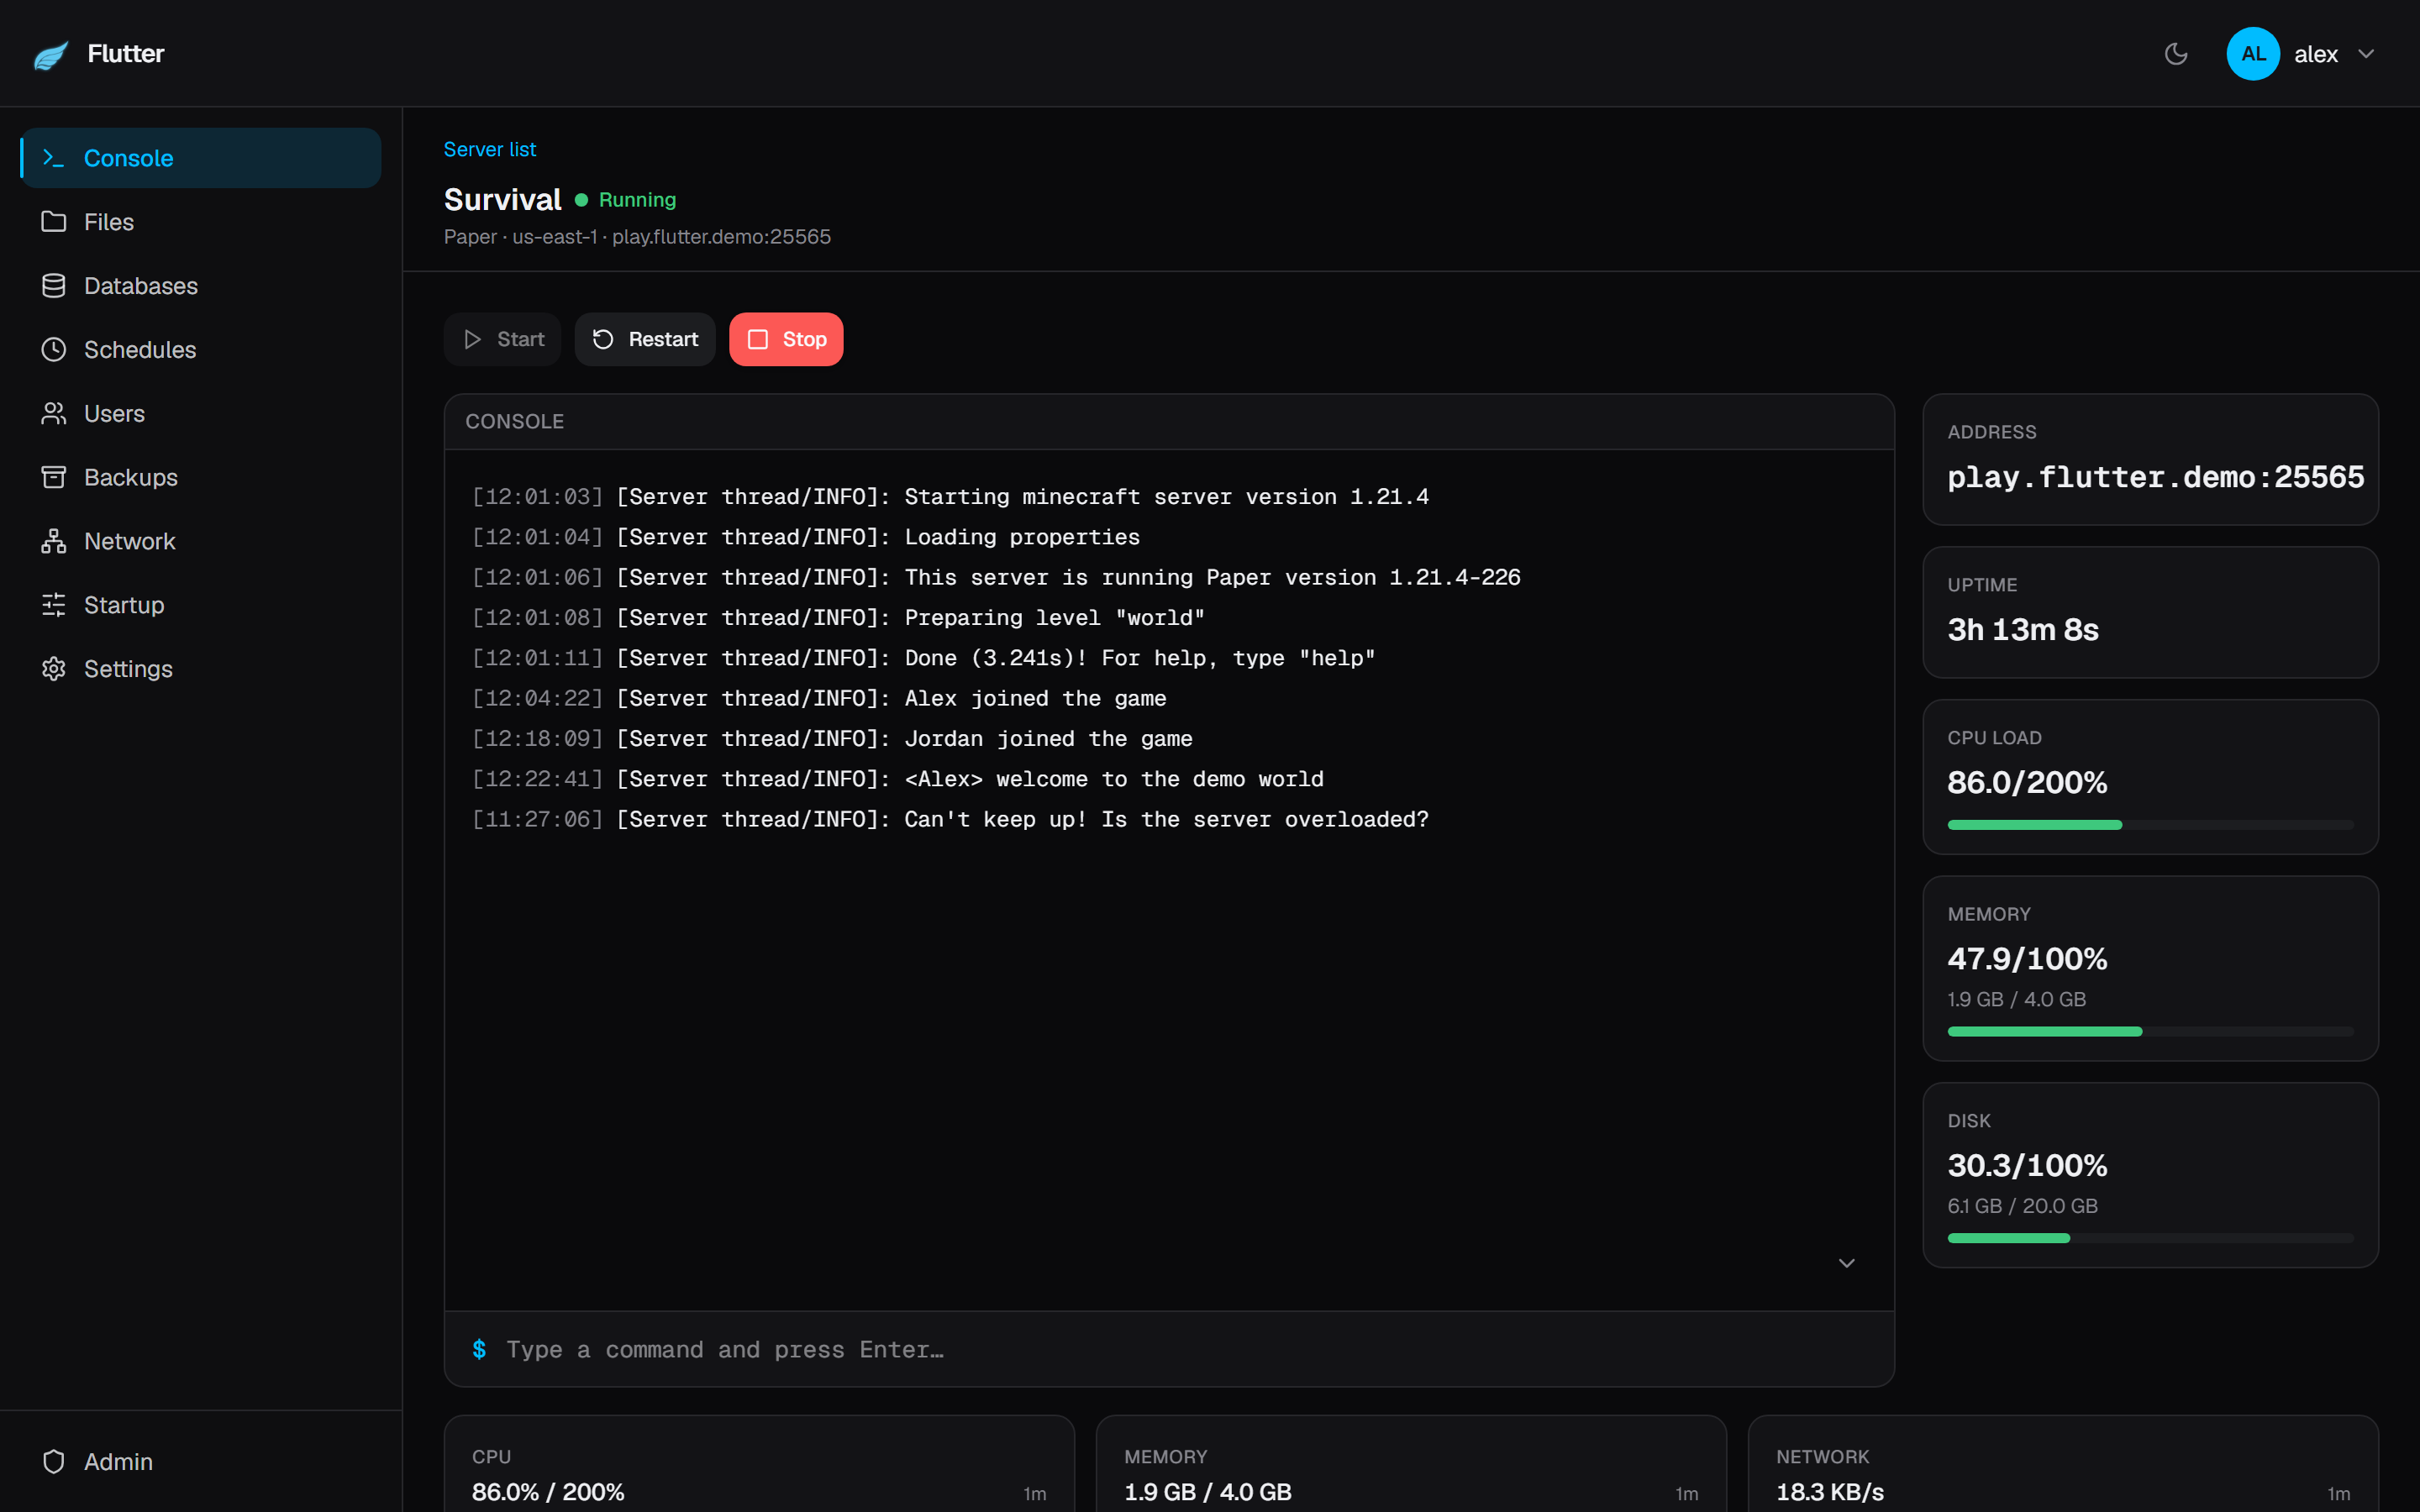Click the AL user avatar
Viewport: 2420px width, 1512px height.
(x=2252, y=54)
